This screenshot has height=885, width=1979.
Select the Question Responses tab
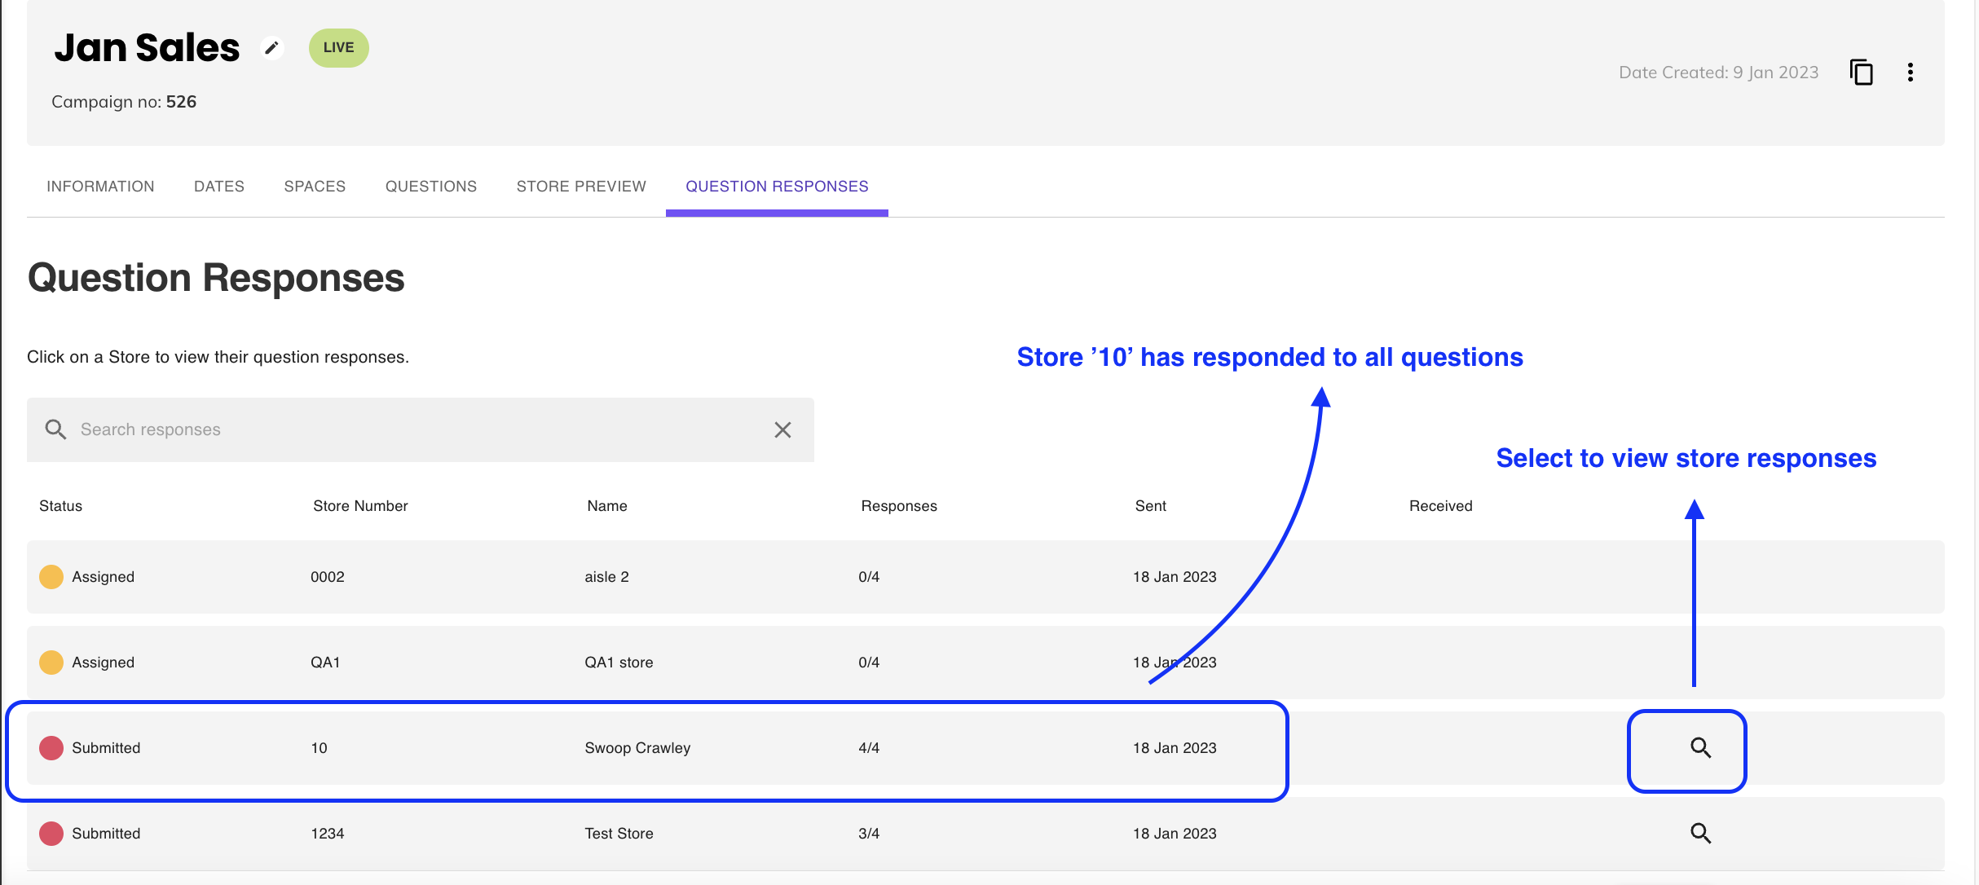point(777,187)
